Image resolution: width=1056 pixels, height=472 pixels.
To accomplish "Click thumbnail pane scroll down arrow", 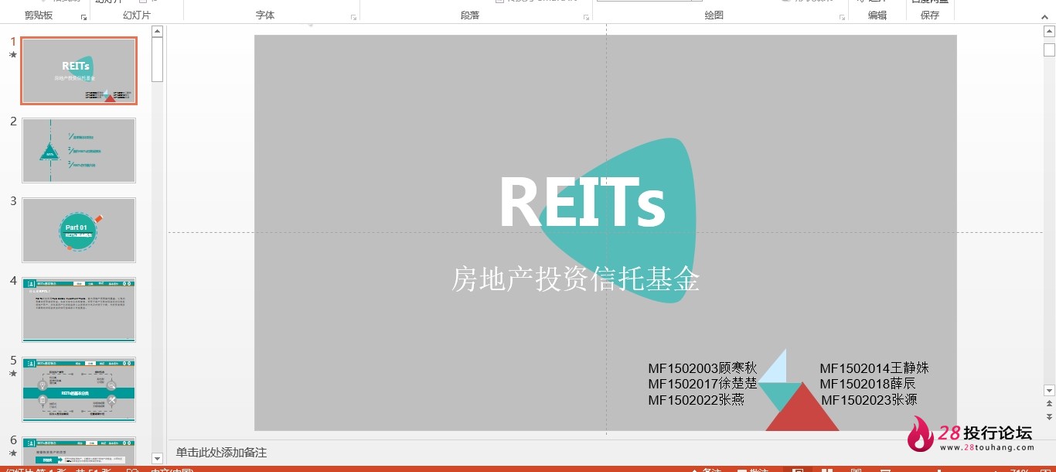I will pyautogui.click(x=157, y=459).
